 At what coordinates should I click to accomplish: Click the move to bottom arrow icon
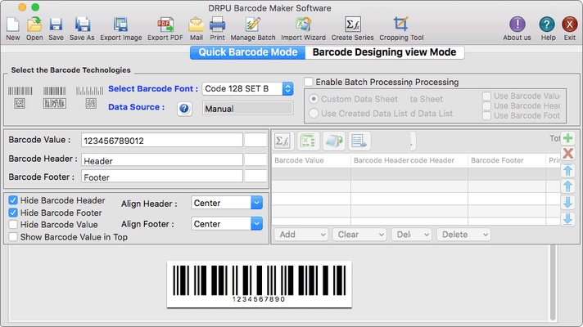point(567,219)
